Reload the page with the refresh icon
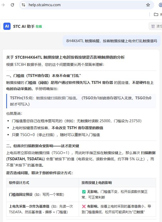 coord(12,5)
